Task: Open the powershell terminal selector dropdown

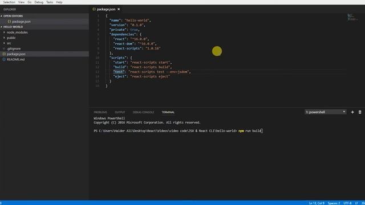Action: point(326,112)
